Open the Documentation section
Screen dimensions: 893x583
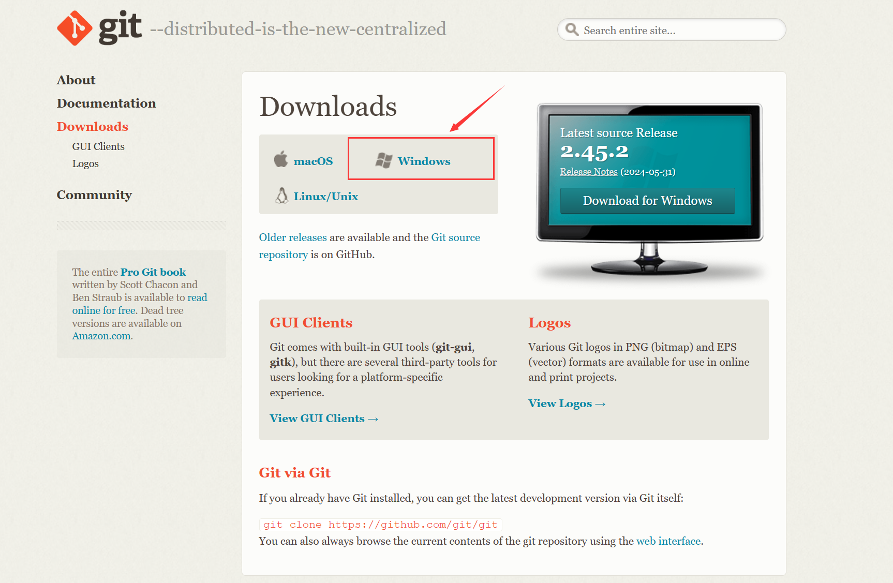pyautogui.click(x=106, y=103)
